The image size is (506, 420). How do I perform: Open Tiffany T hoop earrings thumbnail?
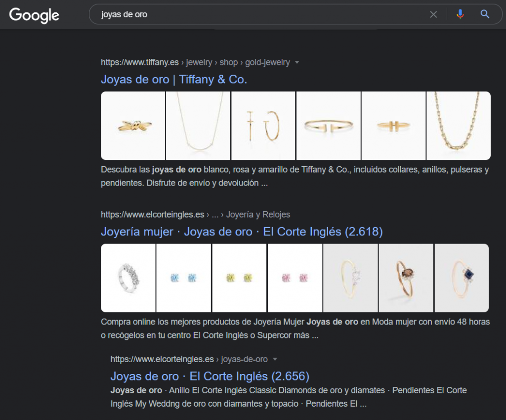(x=263, y=126)
